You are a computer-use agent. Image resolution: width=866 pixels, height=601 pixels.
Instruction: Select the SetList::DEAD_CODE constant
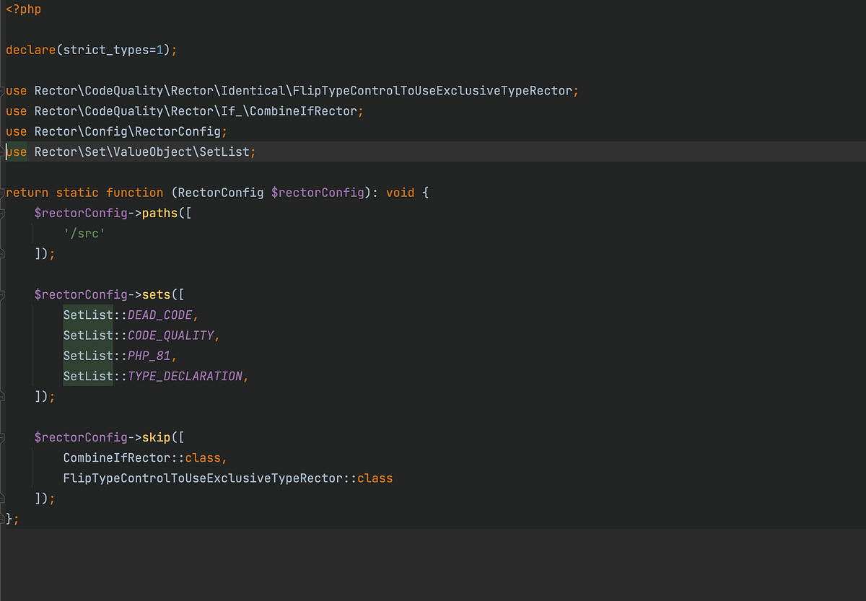point(130,315)
